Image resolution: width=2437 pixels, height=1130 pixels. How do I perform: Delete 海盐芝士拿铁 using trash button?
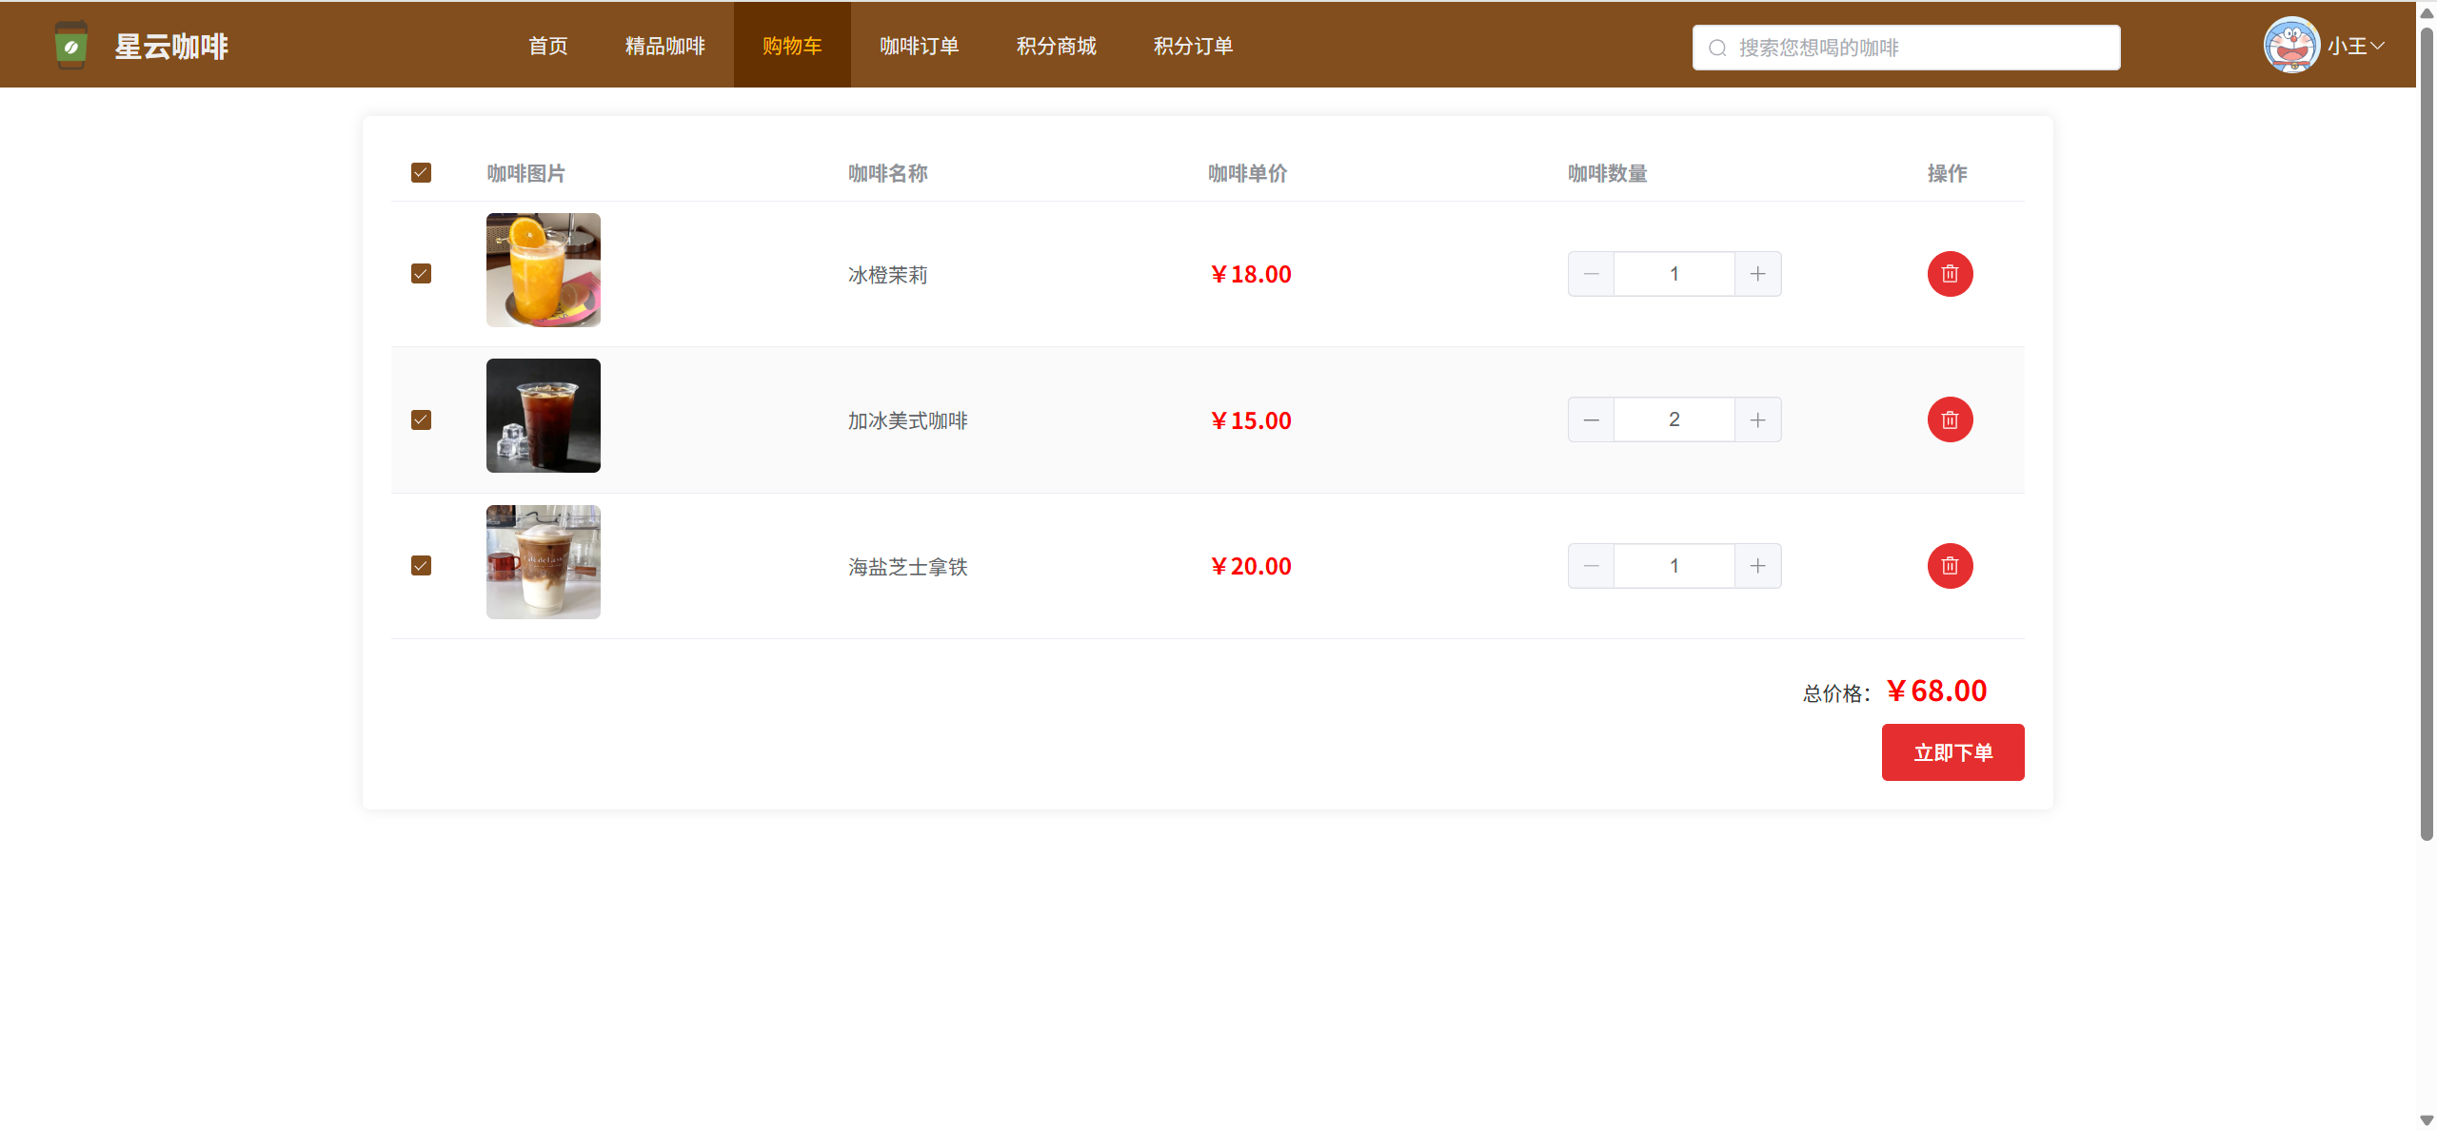point(1950,566)
